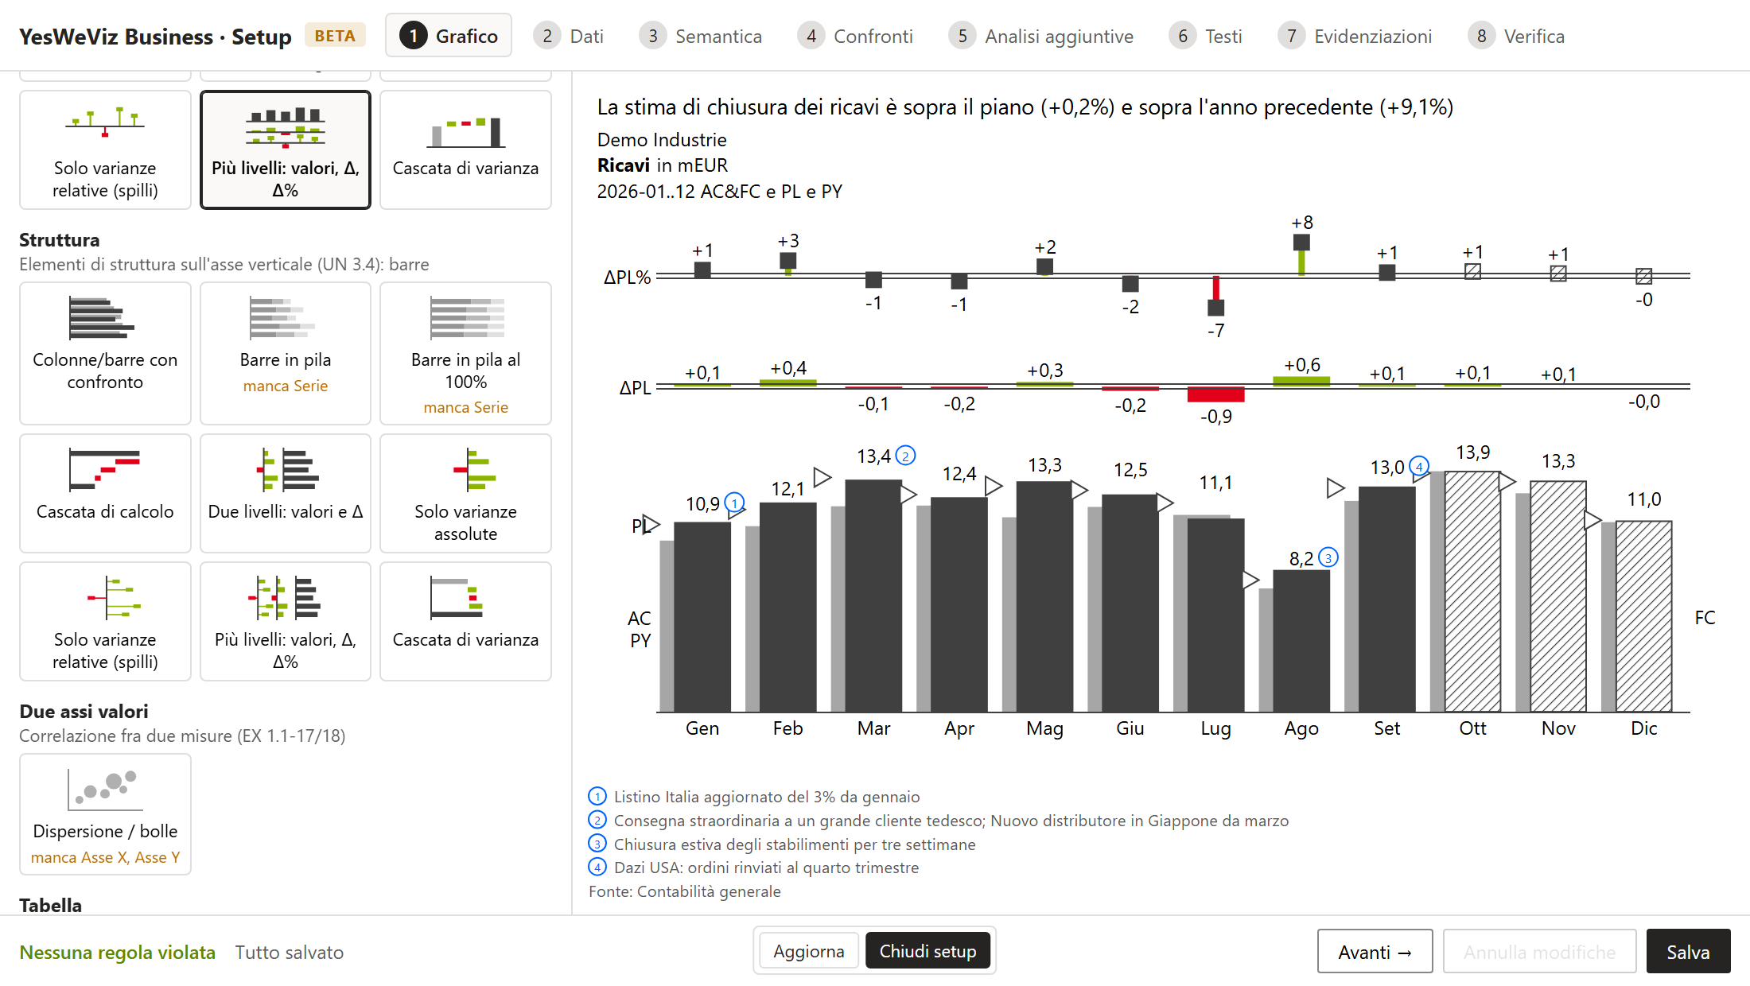Go to step 2 Dati tab
The height and width of the screenshot is (986, 1750).
570,37
